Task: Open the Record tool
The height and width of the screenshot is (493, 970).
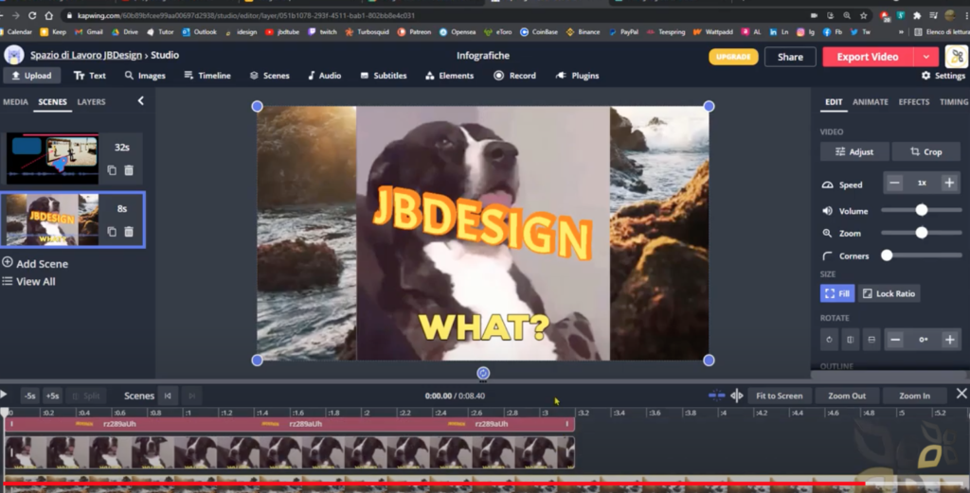Action: (514, 76)
